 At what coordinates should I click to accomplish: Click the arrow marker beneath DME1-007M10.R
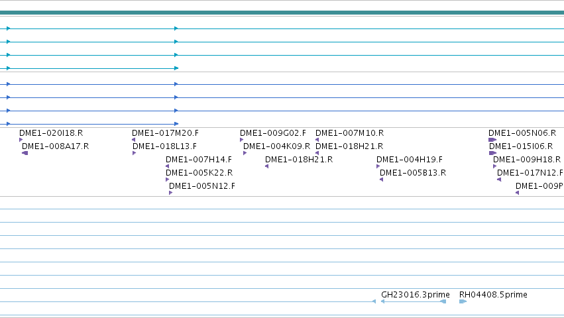coord(317,140)
